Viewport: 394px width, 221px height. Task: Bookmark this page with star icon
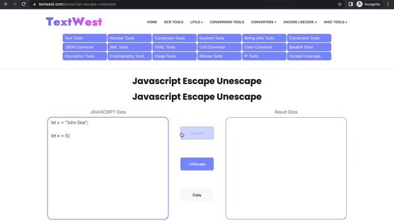340,4
